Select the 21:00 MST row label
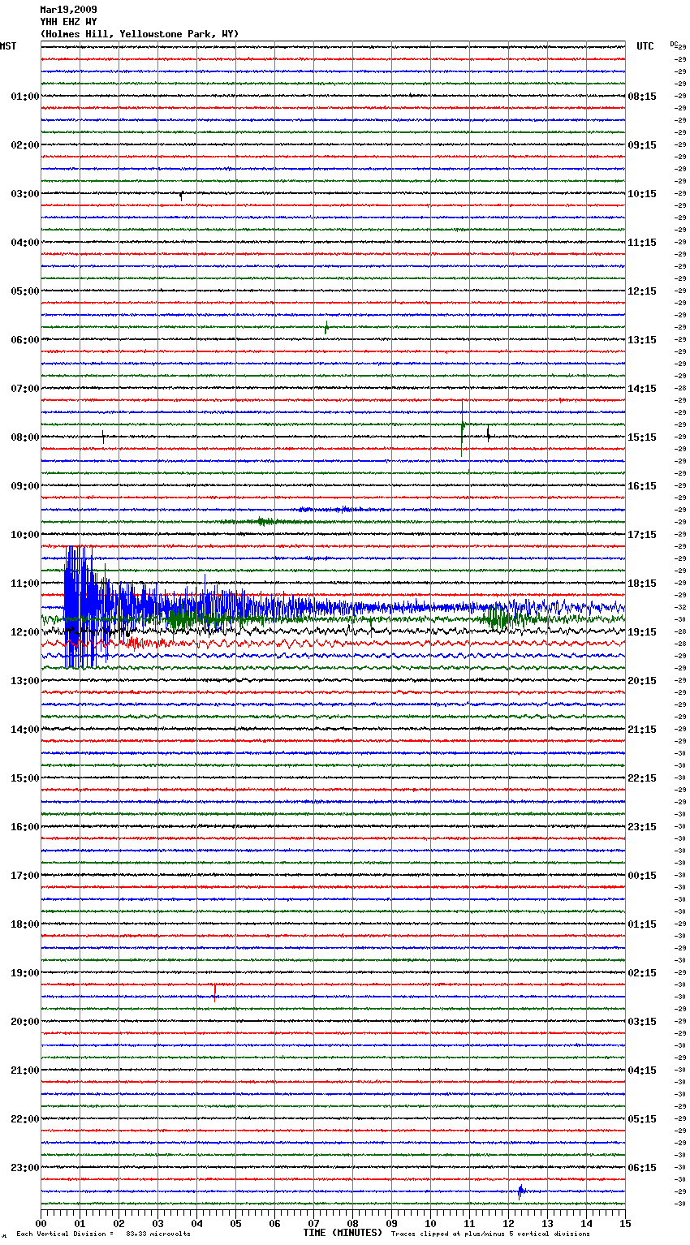The height and width of the screenshot is (1245, 690). point(24,1071)
